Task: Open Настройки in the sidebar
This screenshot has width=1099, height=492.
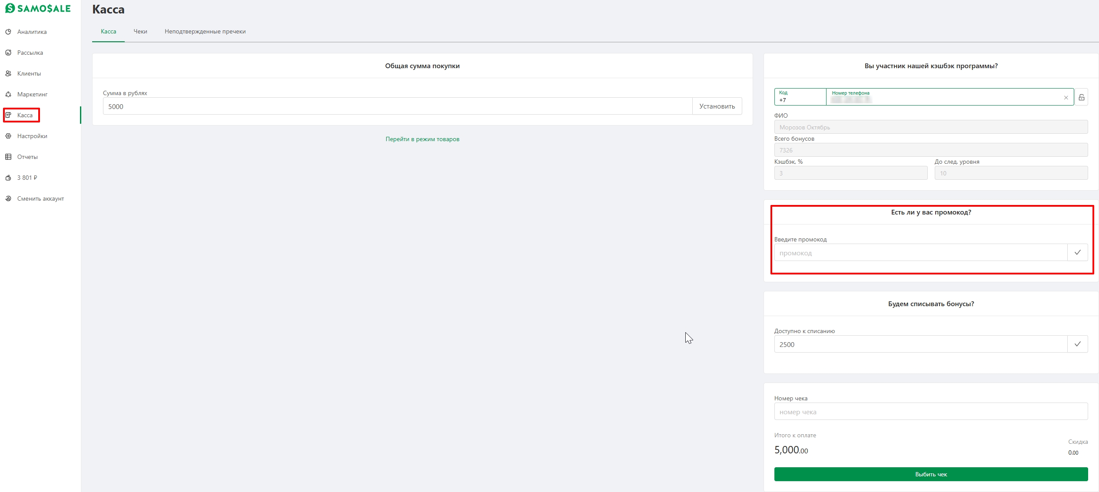Action: click(x=32, y=136)
